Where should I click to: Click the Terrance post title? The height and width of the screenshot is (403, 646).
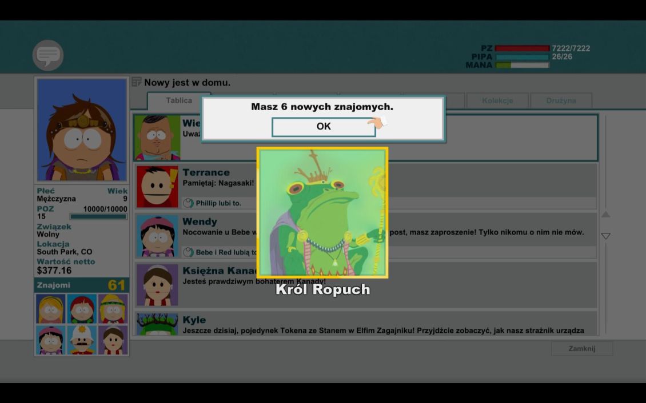click(206, 172)
